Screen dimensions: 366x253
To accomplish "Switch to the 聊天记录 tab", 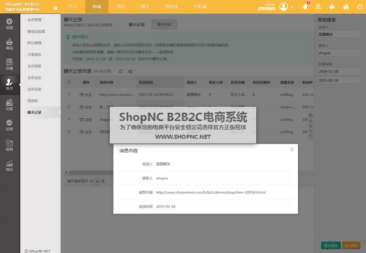I will point(136,25).
